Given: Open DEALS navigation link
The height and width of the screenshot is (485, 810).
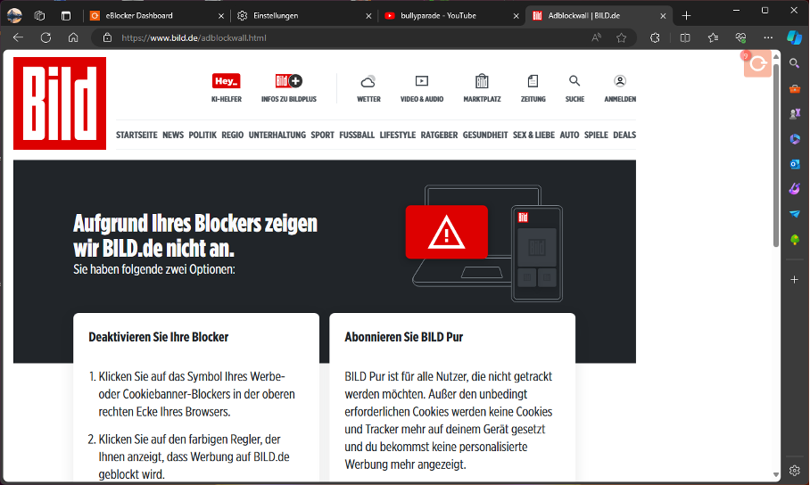Looking at the screenshot, I should coord(624,135).
